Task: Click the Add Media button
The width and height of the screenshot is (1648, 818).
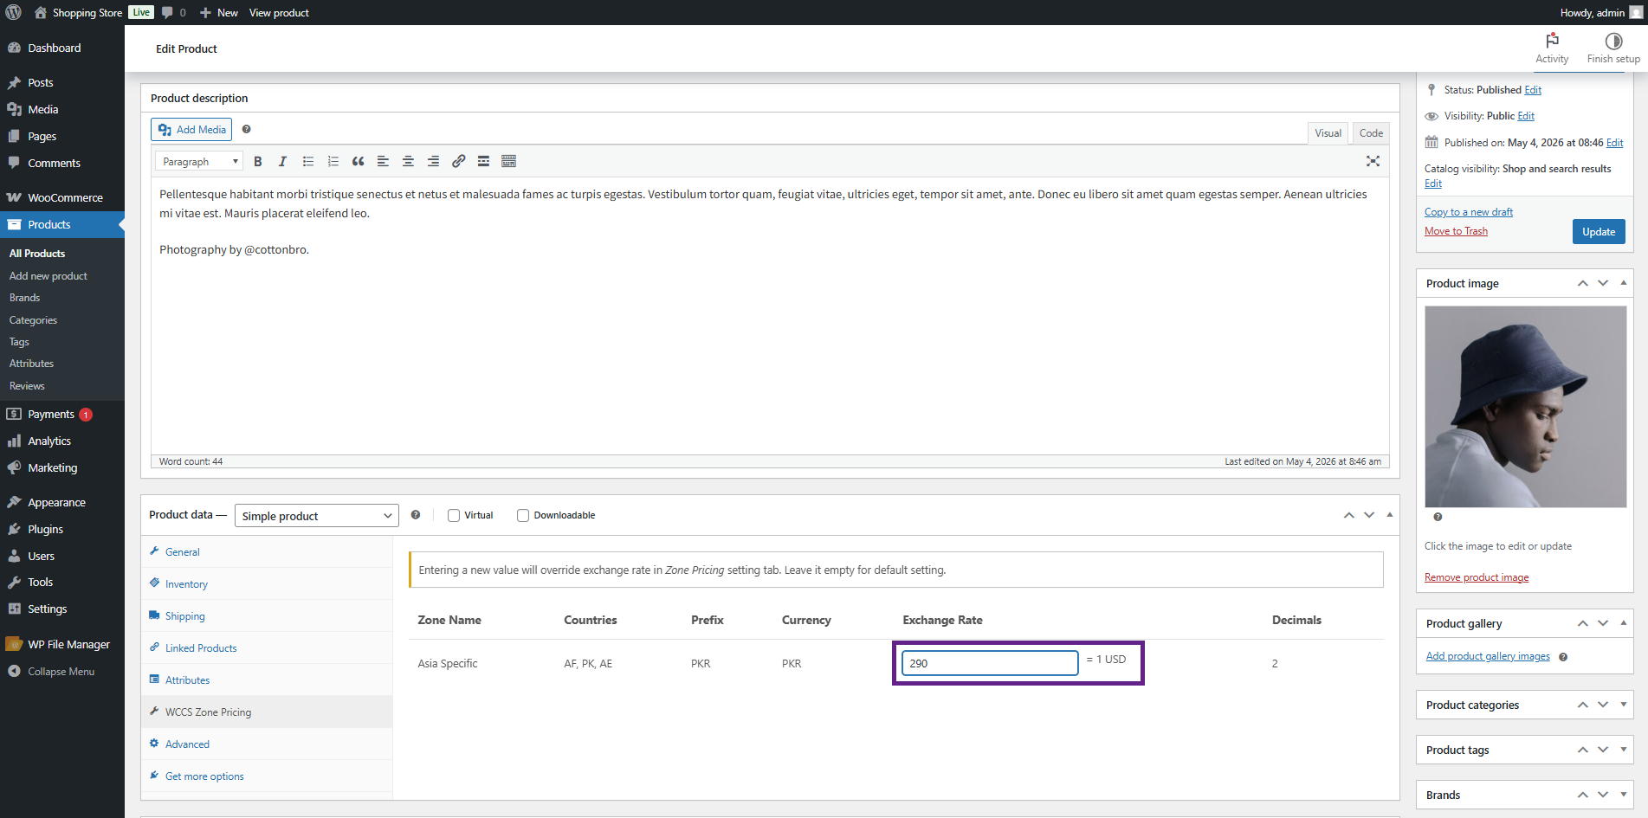Action: tap(191, 129)
